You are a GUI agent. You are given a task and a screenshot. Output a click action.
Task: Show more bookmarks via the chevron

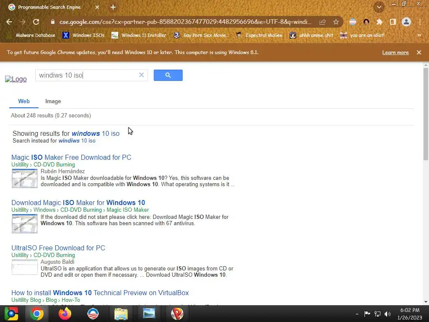point(419,35)
